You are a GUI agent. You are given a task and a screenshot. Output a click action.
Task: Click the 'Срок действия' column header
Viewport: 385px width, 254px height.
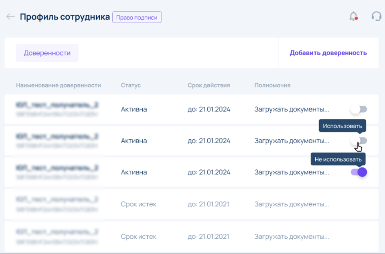[209, 85]
